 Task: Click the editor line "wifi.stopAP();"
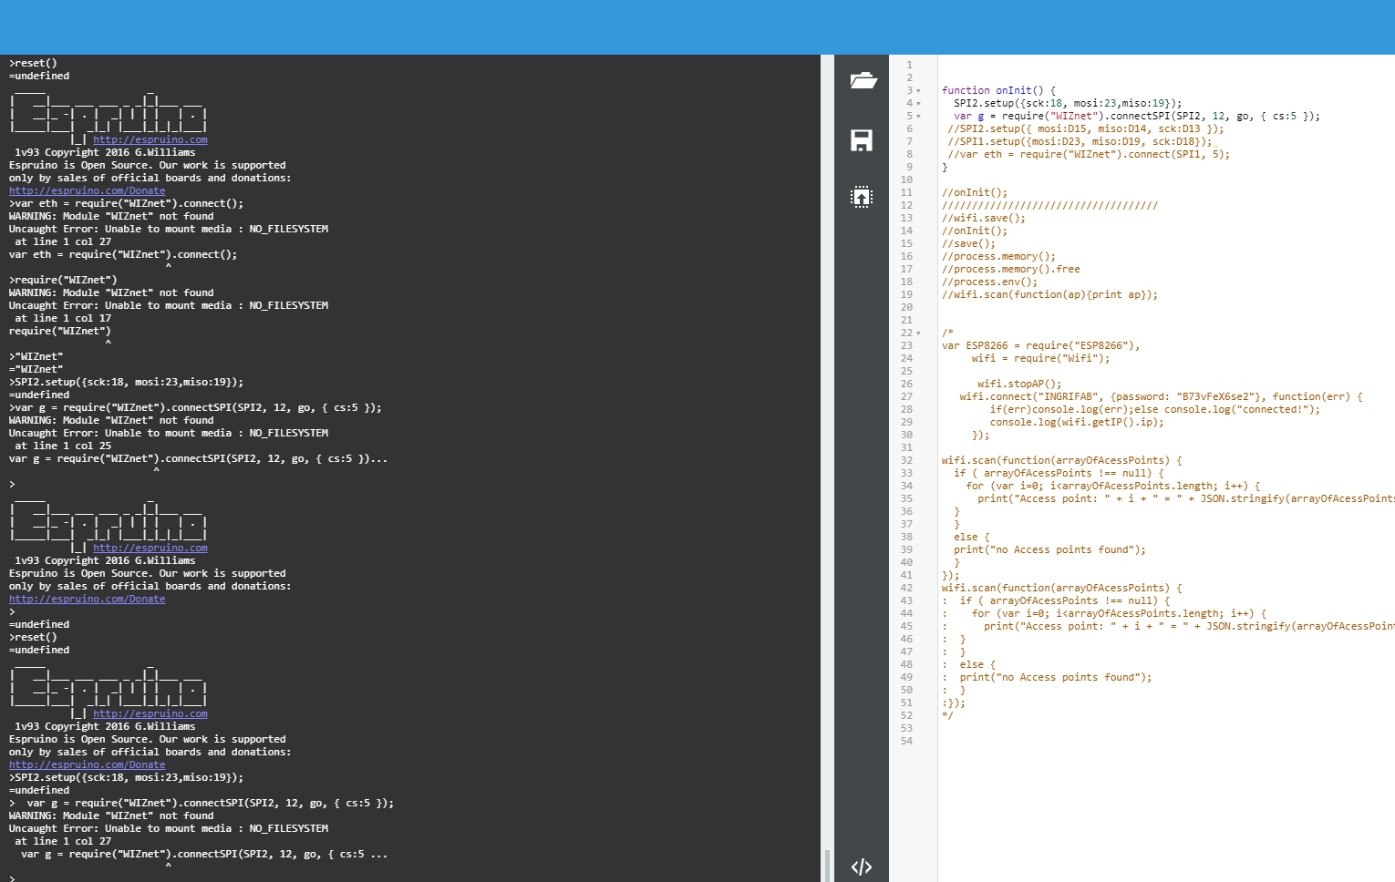pyautogui.click(x=1019, y=384)
